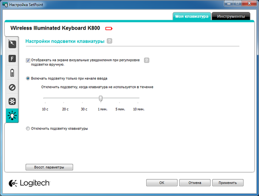Close the SetPoint settings window
Viewport: 259px width, 196px height.
[x=249, y=3]
